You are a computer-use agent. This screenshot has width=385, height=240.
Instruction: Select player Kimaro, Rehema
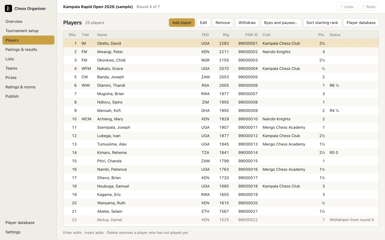(221, 152)
